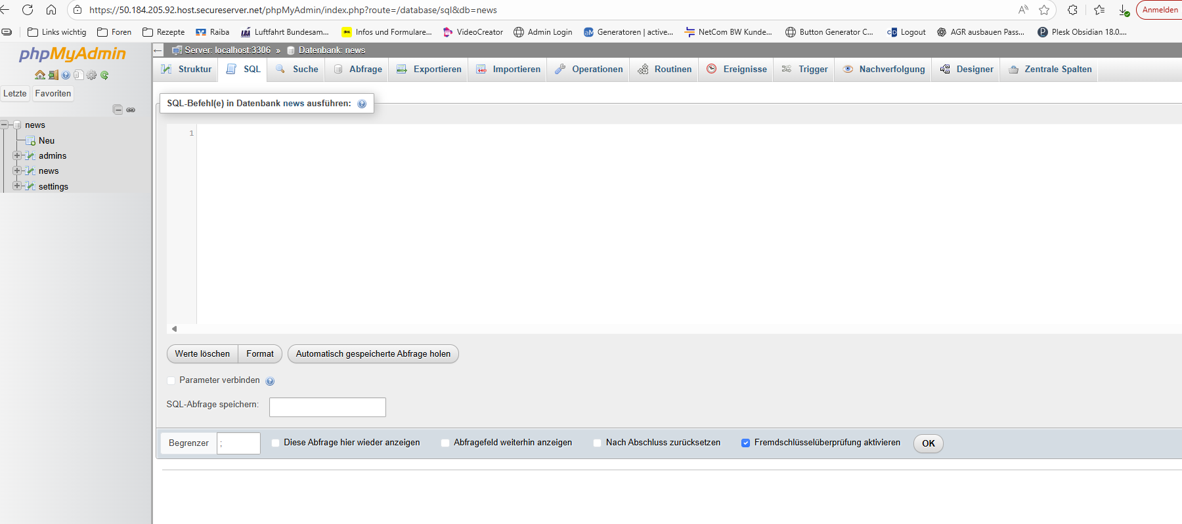Click the 'Werte löschen' button

tap(202, 354)
